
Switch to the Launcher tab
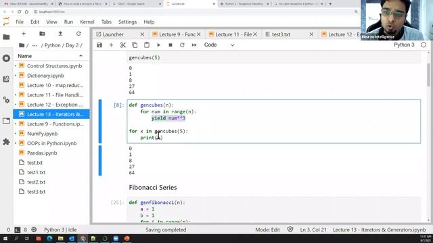click(114, 34)
